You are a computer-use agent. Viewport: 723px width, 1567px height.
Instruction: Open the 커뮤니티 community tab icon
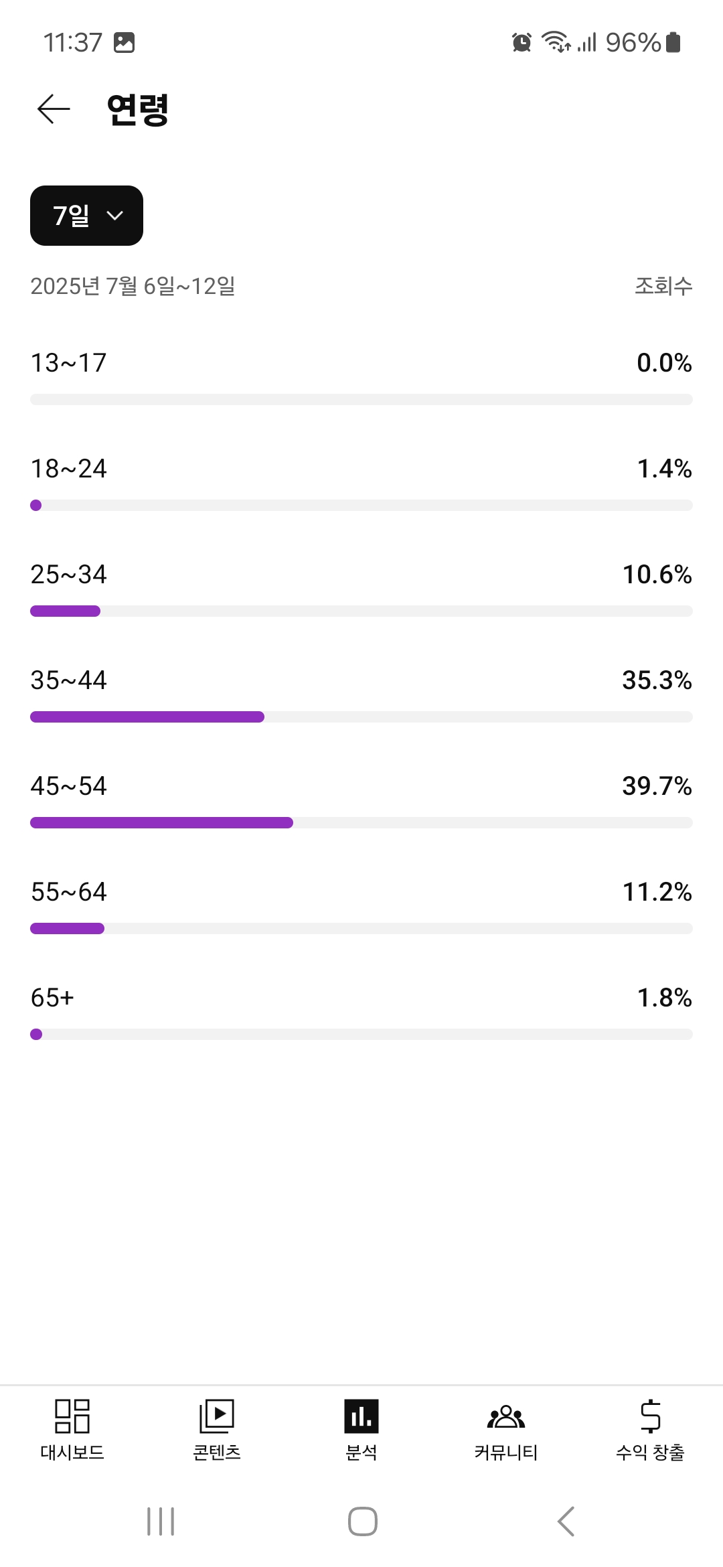tap(506, 1416)
